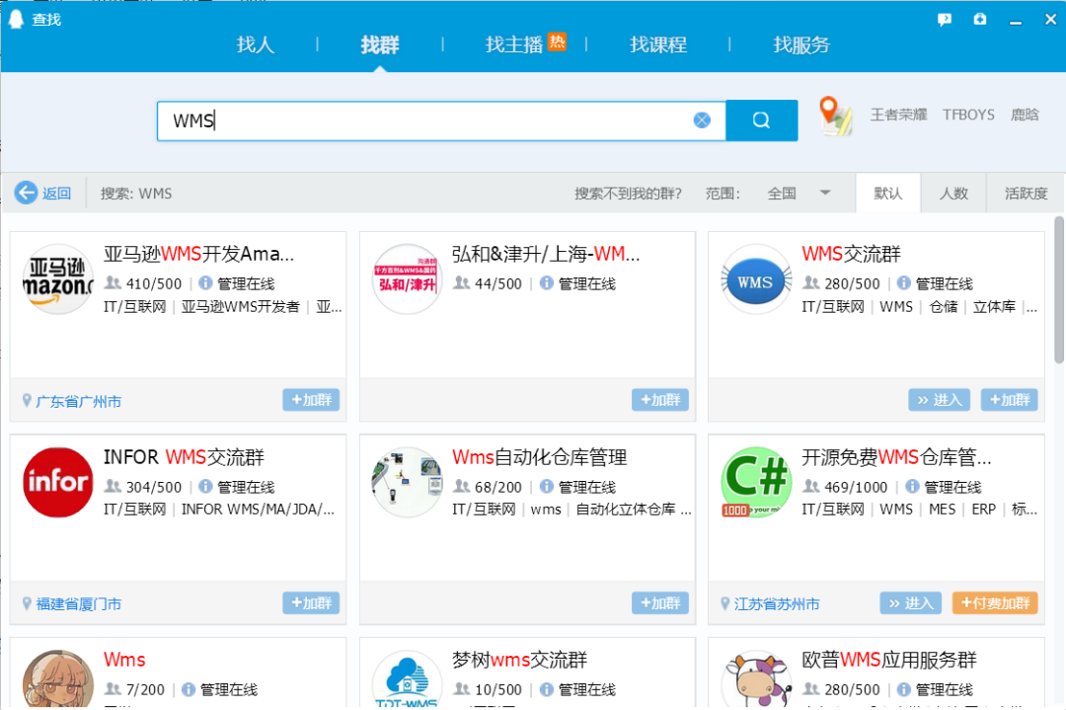Open 梦树wms交流群 cloud avatar

tap(407, 678)
